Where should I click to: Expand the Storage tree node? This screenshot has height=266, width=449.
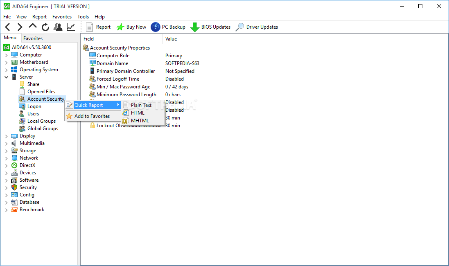tap(6, 151)
